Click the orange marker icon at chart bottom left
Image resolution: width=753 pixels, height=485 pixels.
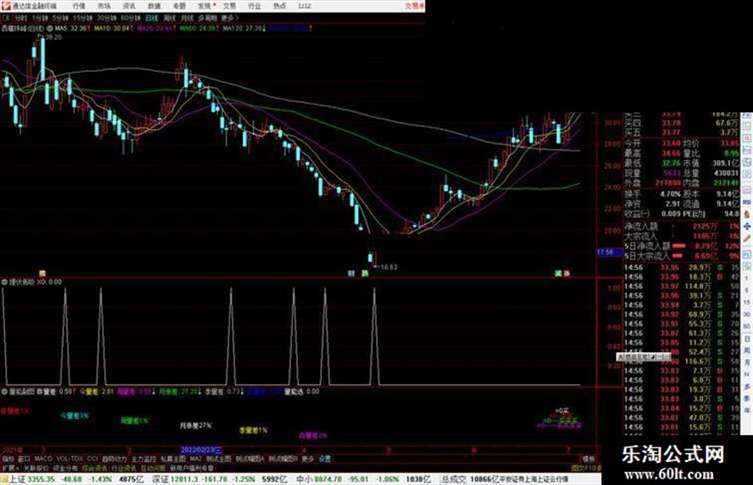pyautogui.click(x=42, y=273)
